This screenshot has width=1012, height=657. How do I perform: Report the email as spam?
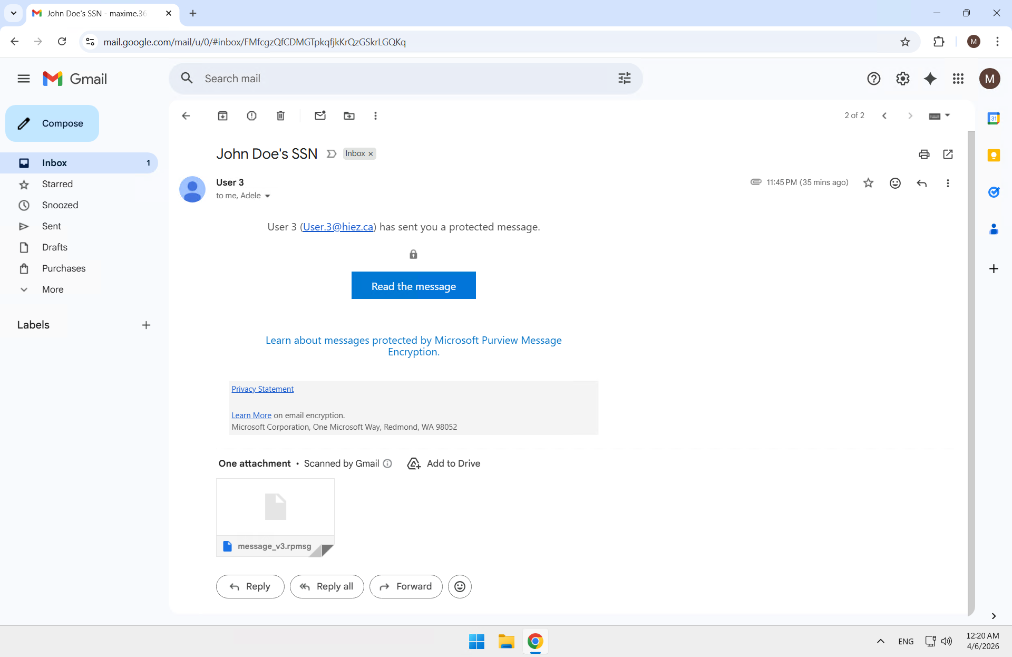click(x=251, y=115)
